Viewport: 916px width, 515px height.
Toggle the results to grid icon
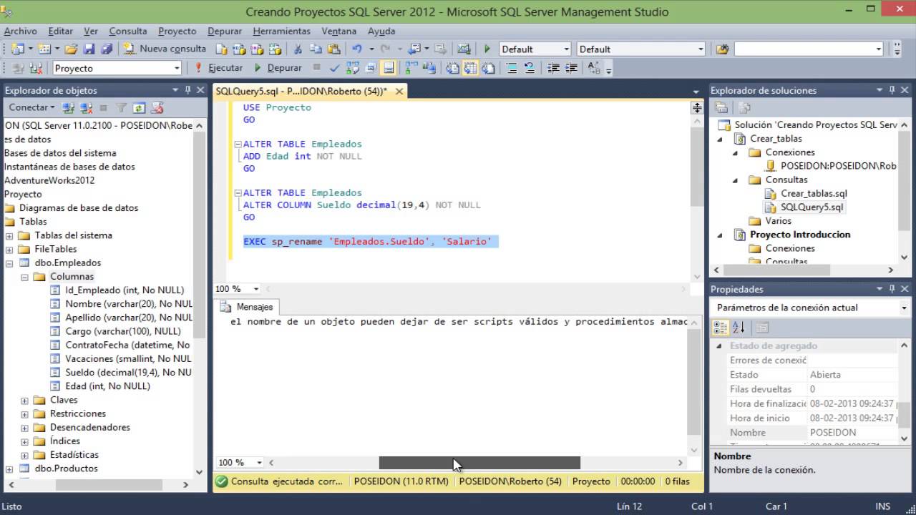coord(470,68)
